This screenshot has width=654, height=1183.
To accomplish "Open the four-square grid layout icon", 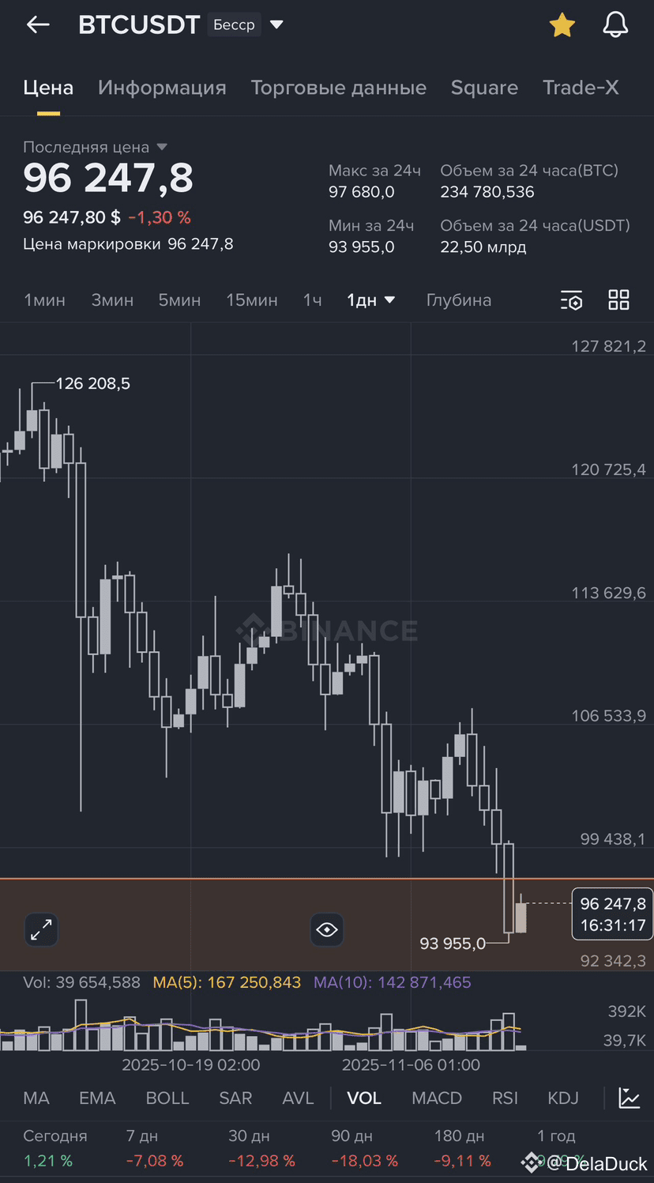I will [618, 300].
